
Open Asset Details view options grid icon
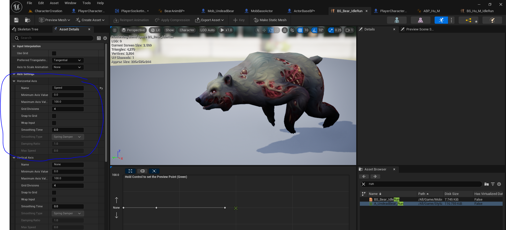point(99,38)
